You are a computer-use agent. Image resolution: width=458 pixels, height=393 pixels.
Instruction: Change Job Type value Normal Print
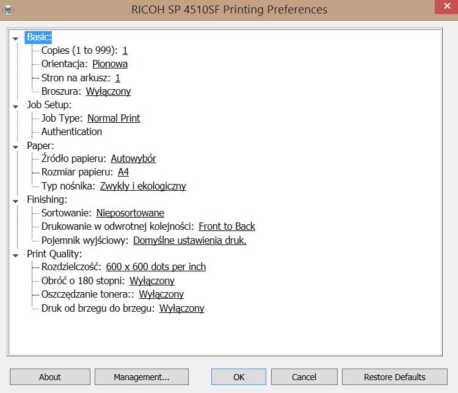(x=114, y=118)
